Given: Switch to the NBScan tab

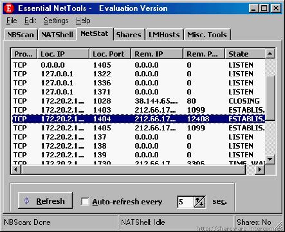Looking at the screenshot, I should tap(20, 34).
